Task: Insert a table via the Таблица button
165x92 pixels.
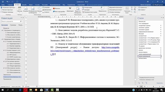Action: 20,10
